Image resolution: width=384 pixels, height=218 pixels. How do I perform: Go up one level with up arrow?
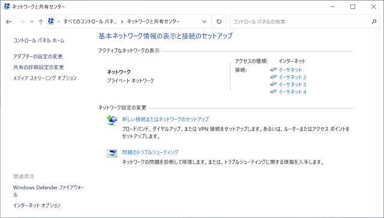tap(41, 22)
